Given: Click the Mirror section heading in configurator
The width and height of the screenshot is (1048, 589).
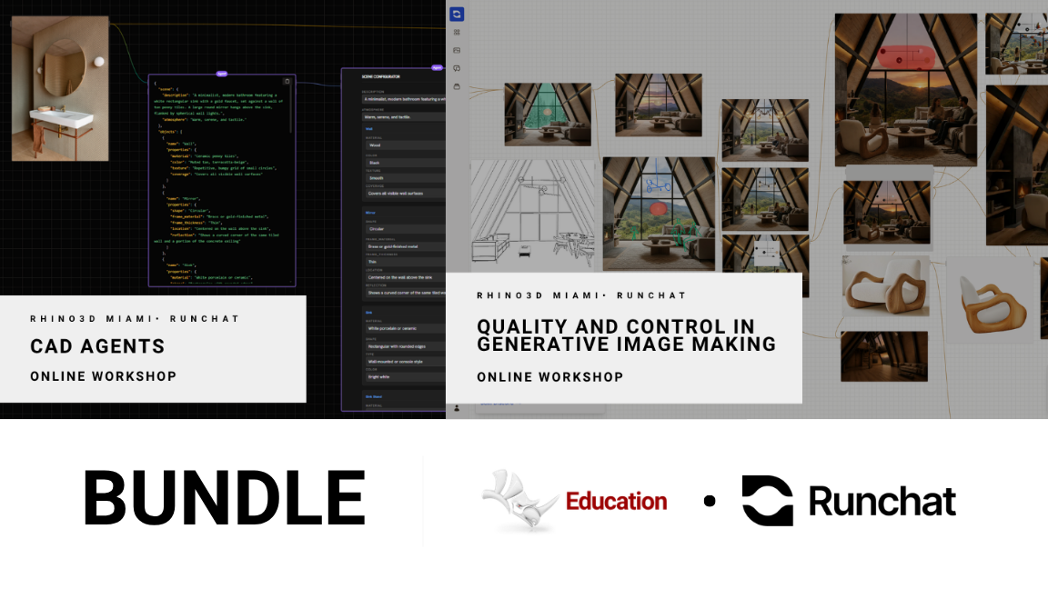Looking at the screenshot, I should (x=370, y=213).
